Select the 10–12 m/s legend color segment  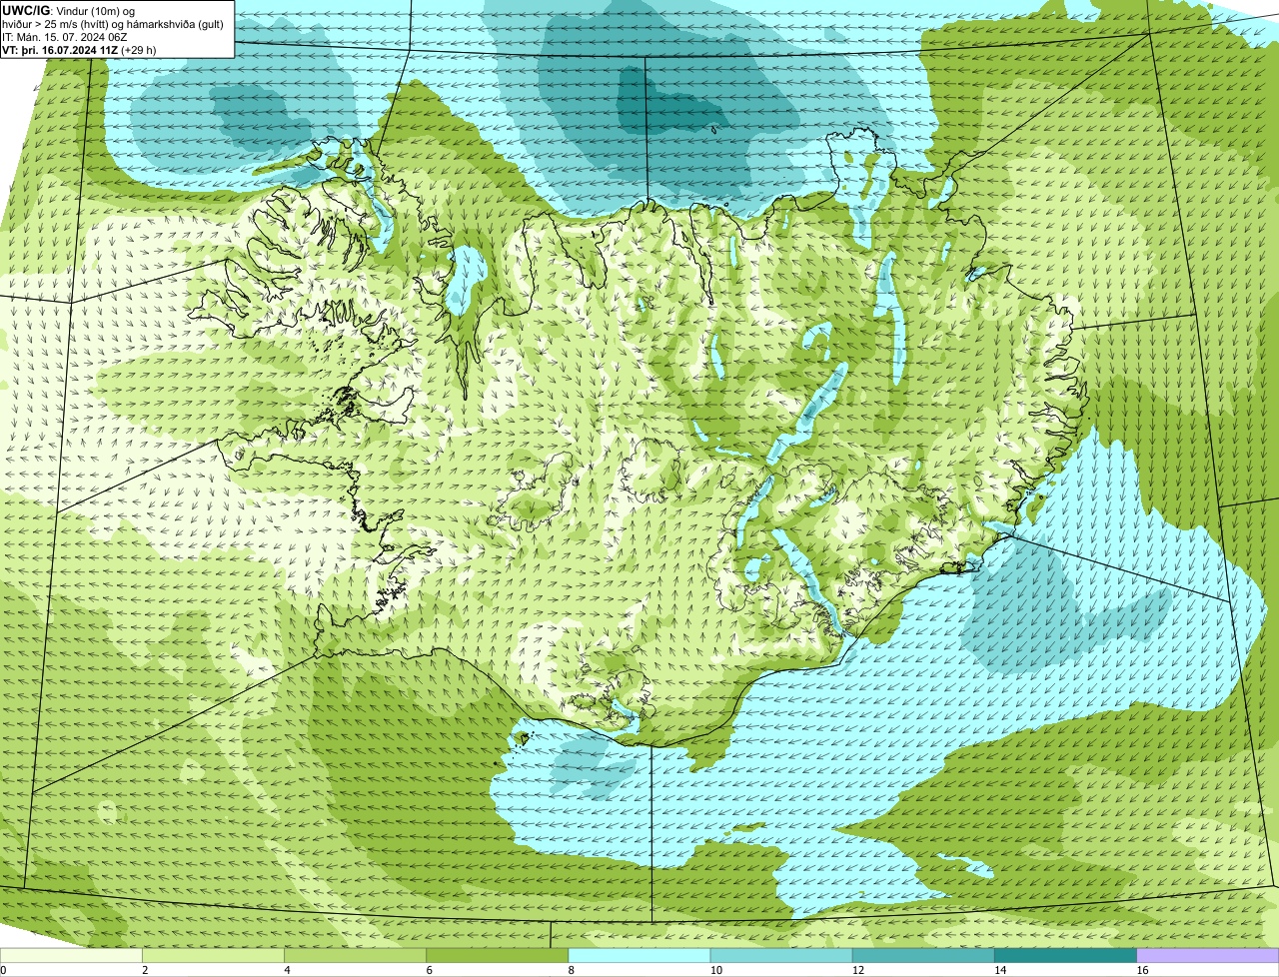pyautogui.click(x=781, y=955)
